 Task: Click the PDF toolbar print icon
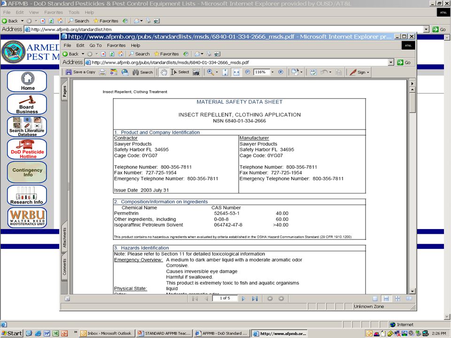tap(103, 72)
